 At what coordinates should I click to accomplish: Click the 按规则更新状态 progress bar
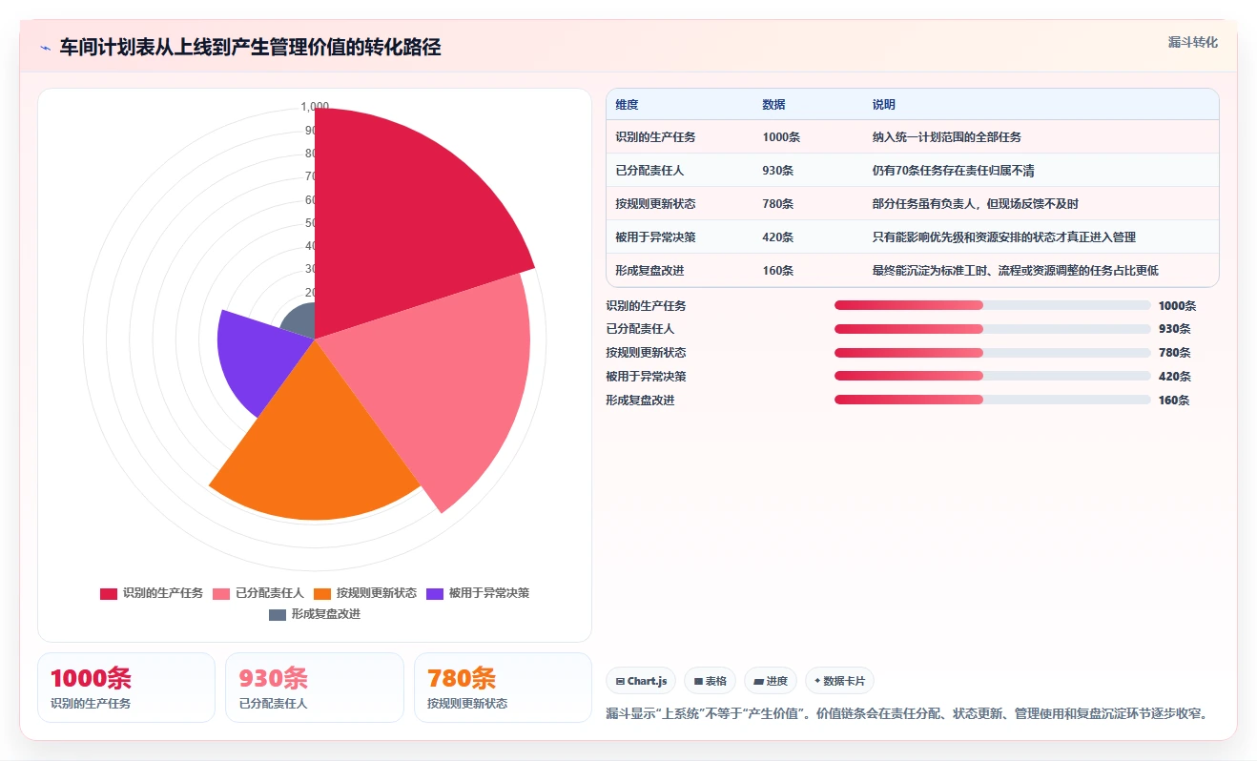pyautogui.click(x=992, y=353)
